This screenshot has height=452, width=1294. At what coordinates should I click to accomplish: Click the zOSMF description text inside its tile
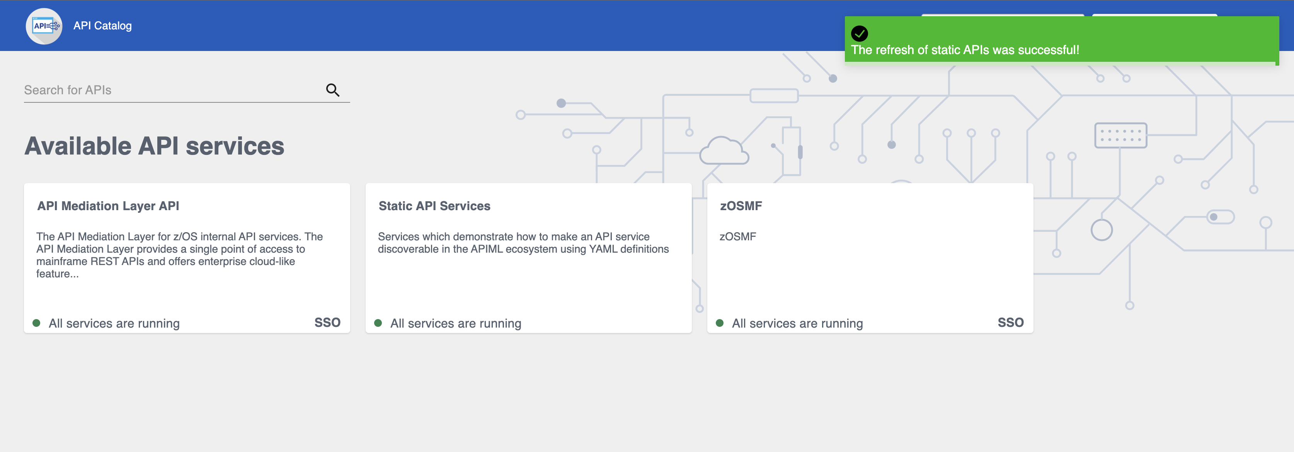point(737,236)
